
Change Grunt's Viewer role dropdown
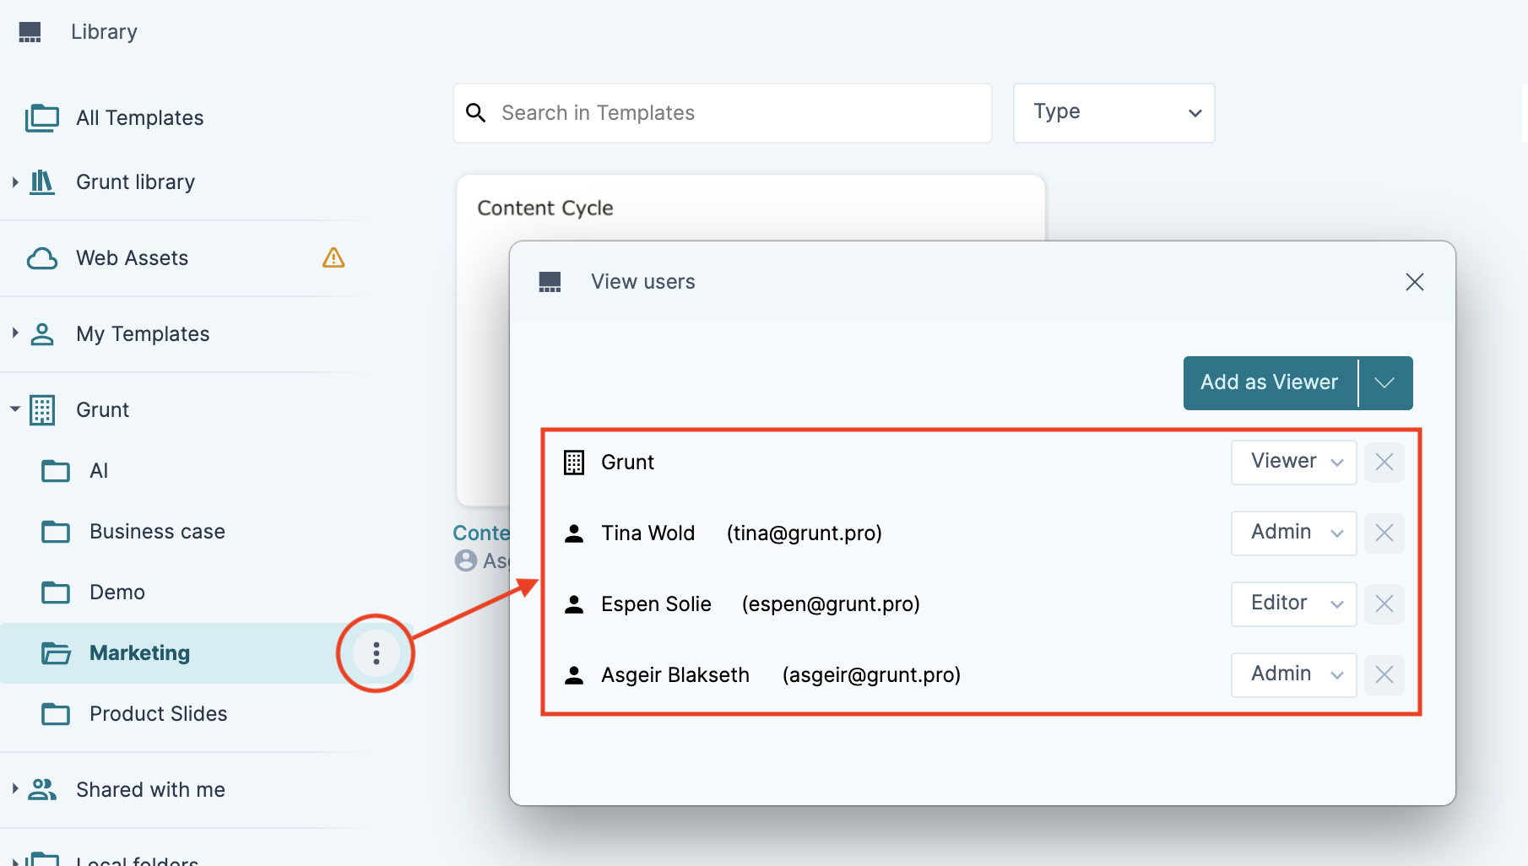1293,463
